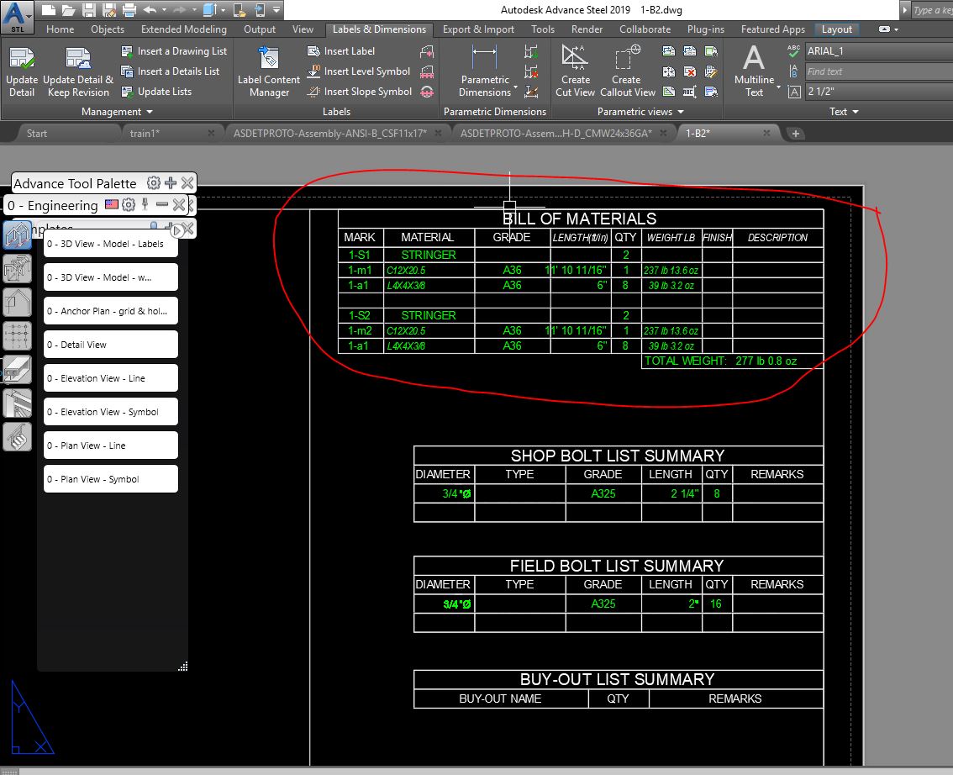Toggle the language flag on Engineering palette

[x=111, y=204]
